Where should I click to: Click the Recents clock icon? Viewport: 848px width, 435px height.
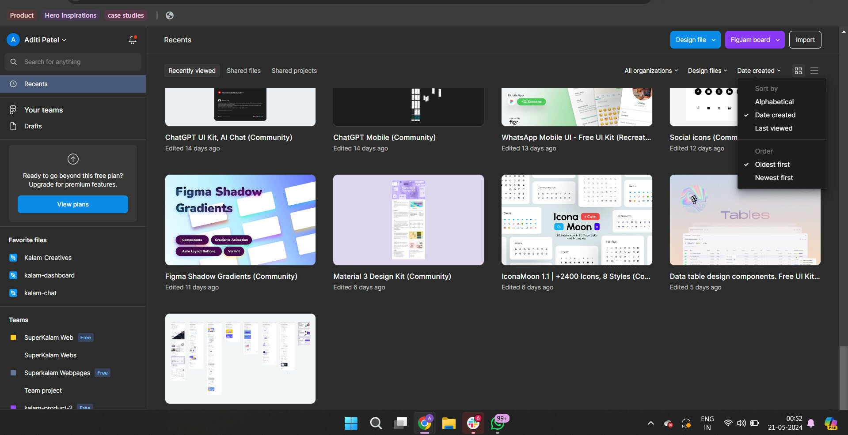pos(13,84)
